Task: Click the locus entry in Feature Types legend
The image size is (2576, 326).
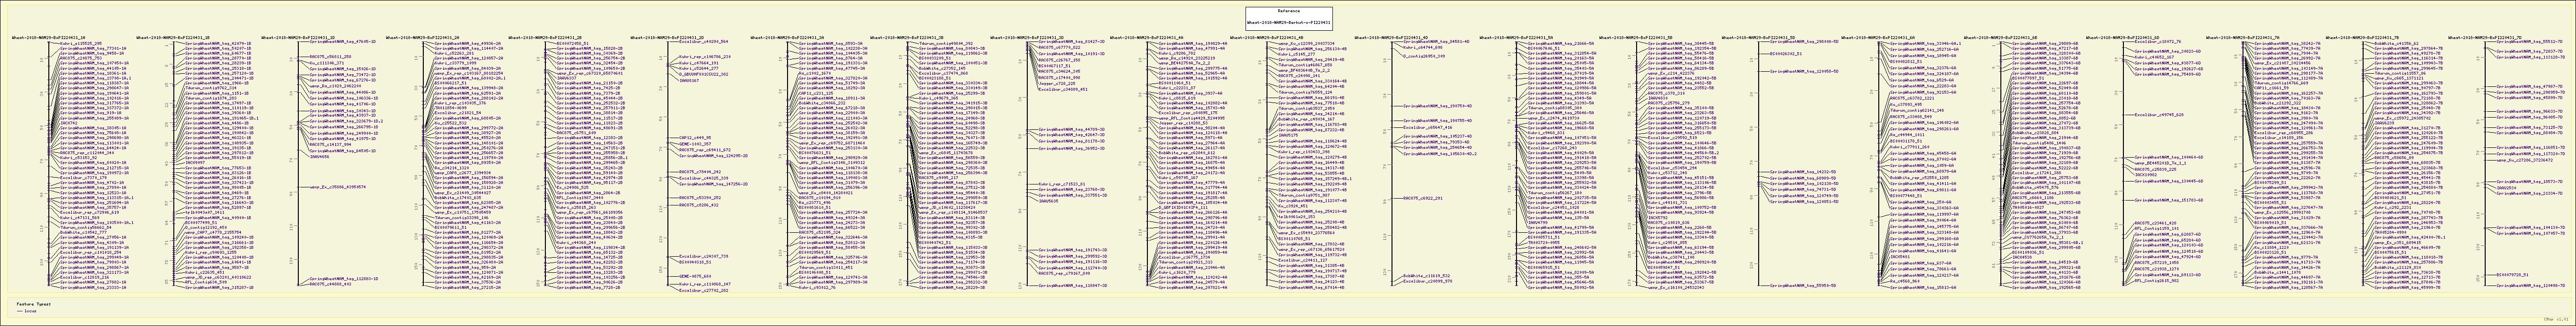Action: [30, 312]
